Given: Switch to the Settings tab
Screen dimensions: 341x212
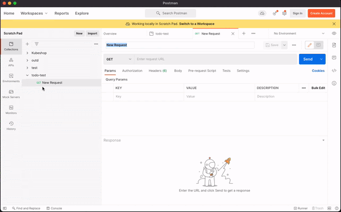Looking at the screenshot, I should coord(243,71).
